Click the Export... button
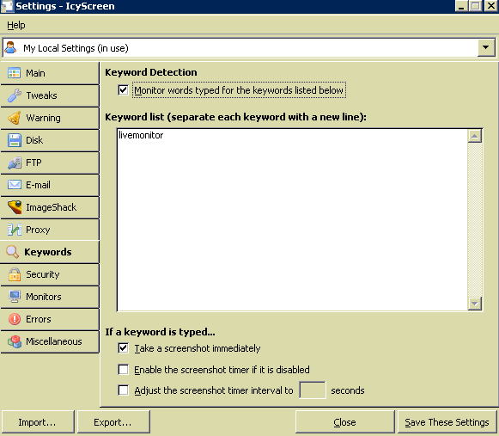Viewport: 499px width, 436px height. (x=113, y=422)
